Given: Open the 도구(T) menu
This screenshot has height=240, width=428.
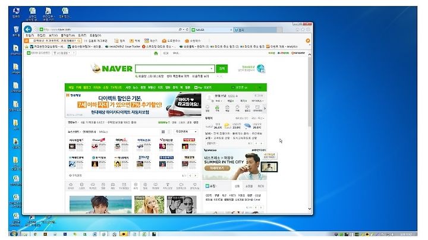Looking at the screenshot, I should pos(82,36).
